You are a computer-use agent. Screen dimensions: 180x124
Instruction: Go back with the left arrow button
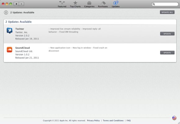[16, 4]
